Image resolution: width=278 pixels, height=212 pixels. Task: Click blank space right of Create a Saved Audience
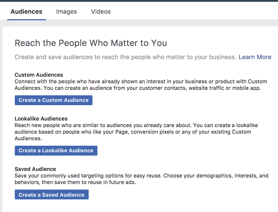tap(178, 195)
